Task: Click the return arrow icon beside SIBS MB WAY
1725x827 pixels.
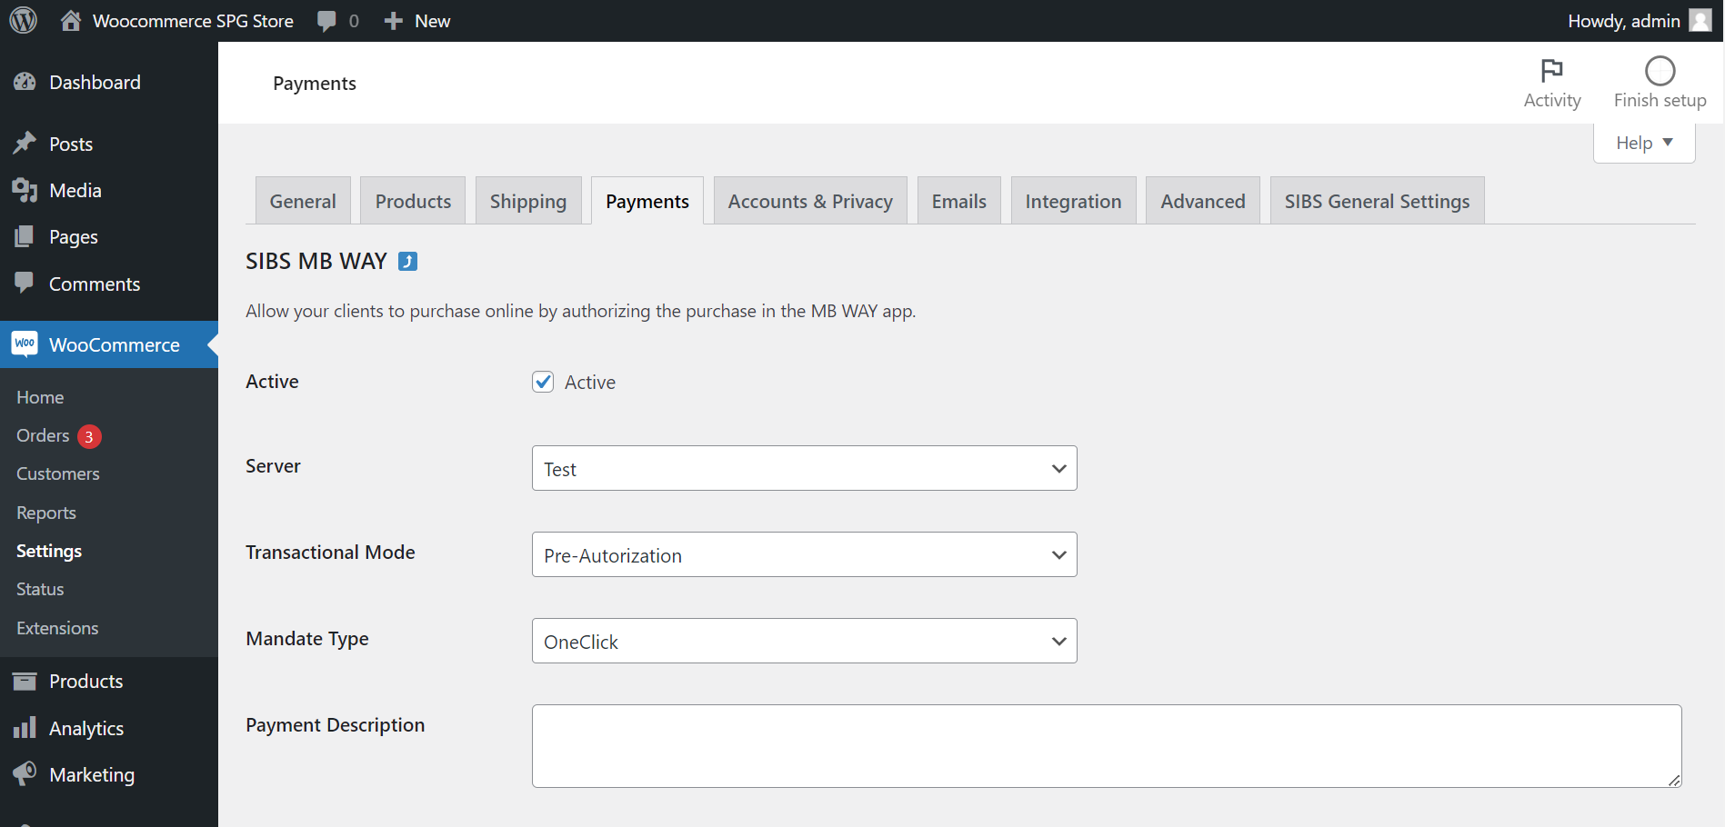Action: point(408,262)
